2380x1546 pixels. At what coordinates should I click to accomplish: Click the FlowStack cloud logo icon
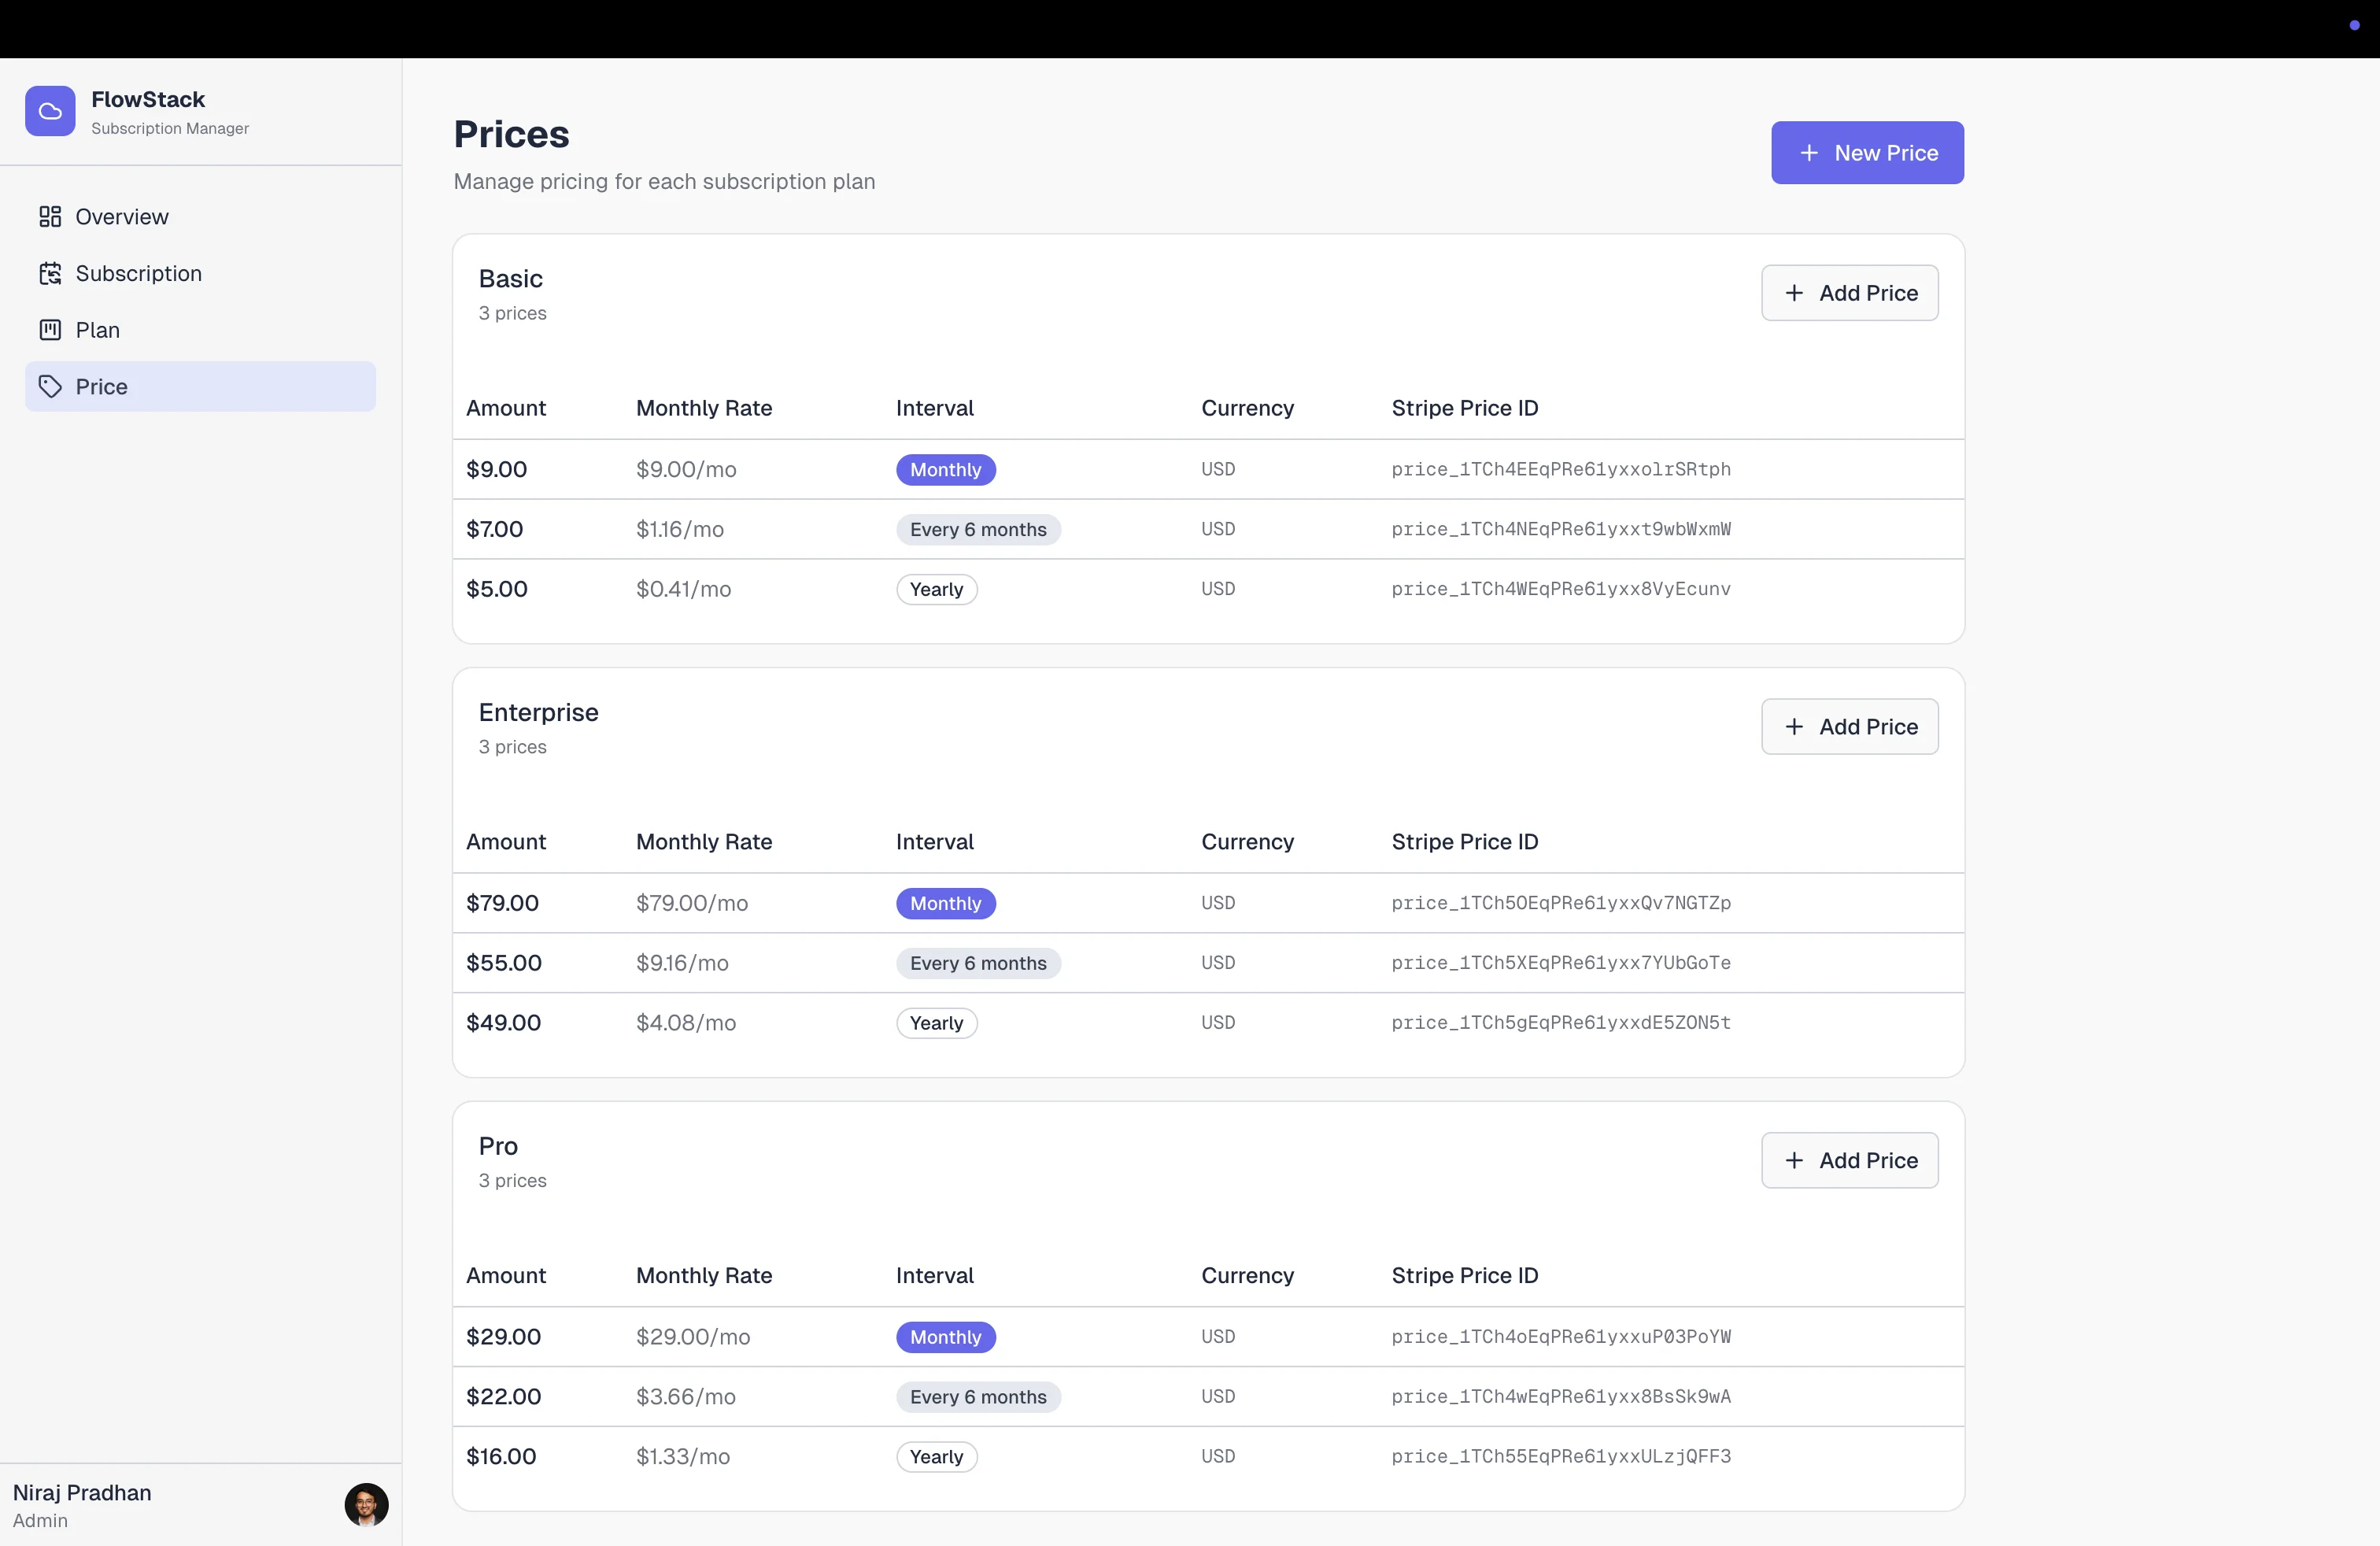(x=50, y=111)
